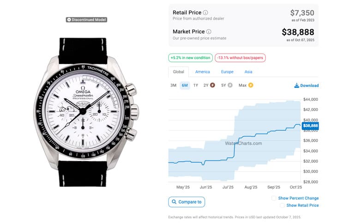Image resolution: width=337 pixels, height=223 pixels.
Task: Click the 5Y premium lightning badge
Action: [x=230, y=85]
